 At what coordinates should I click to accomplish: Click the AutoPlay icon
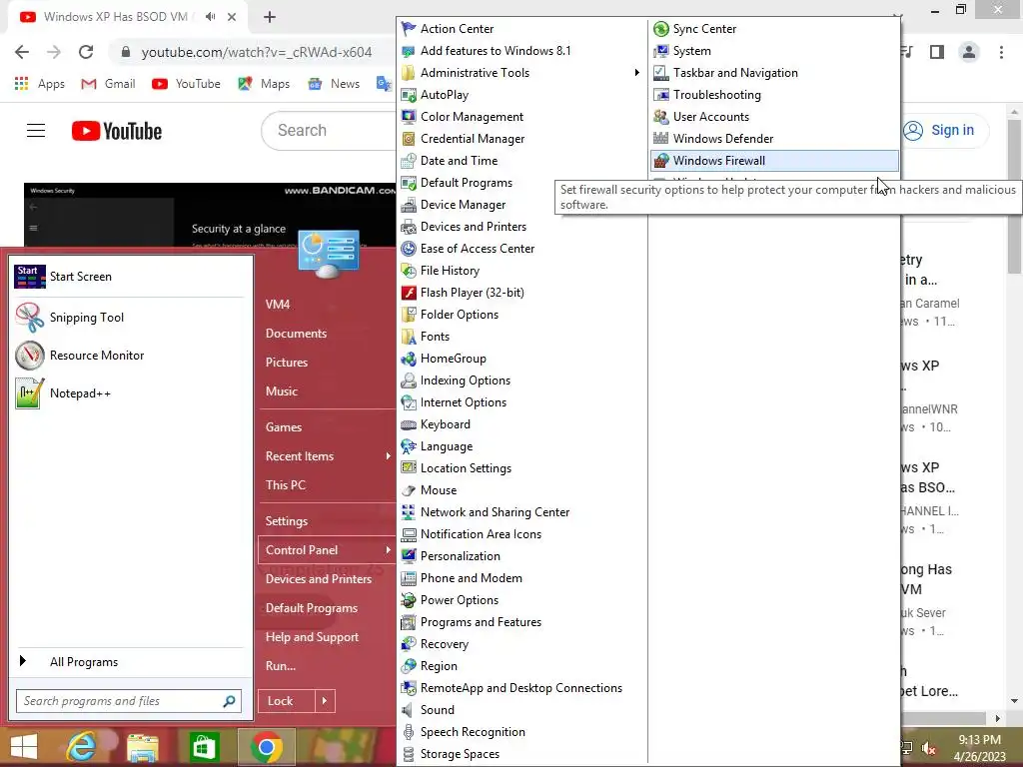pos(409,95)
